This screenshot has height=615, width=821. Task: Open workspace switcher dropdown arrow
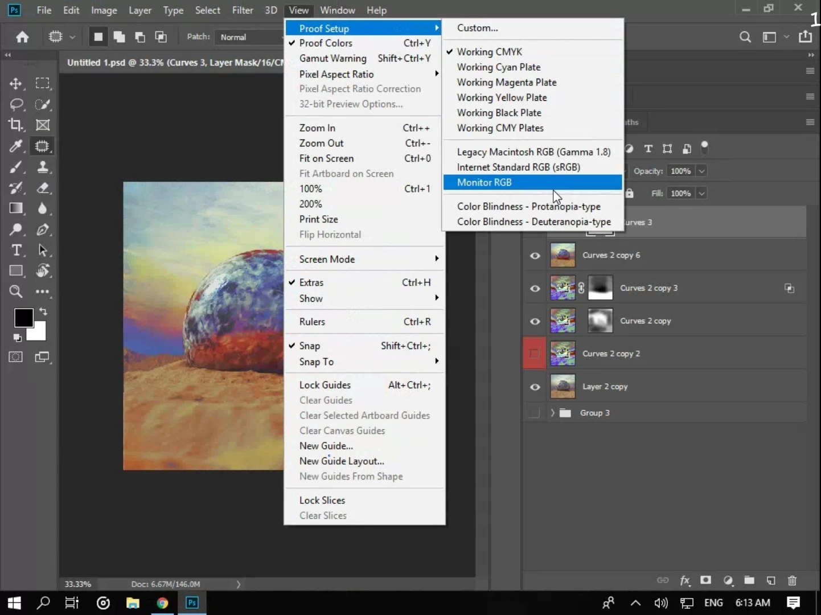point(786,37)
